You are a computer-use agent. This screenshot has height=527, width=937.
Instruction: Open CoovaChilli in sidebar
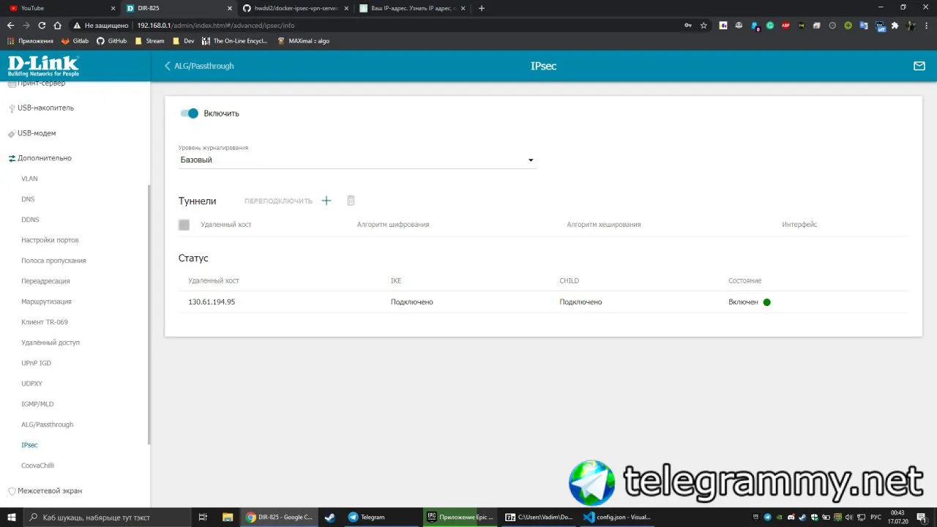[37, 466]
